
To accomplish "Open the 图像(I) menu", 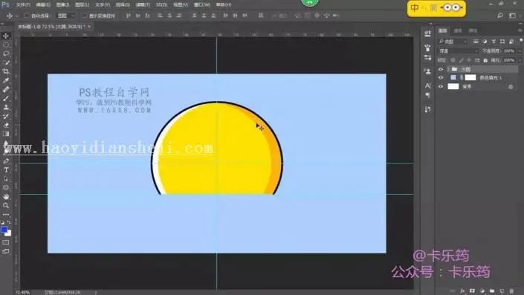I will click(x=62, y=4).
